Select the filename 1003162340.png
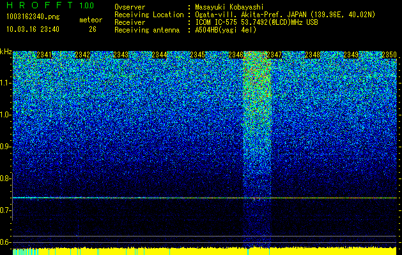The image size is (402, 255). [x=33, y=17]
